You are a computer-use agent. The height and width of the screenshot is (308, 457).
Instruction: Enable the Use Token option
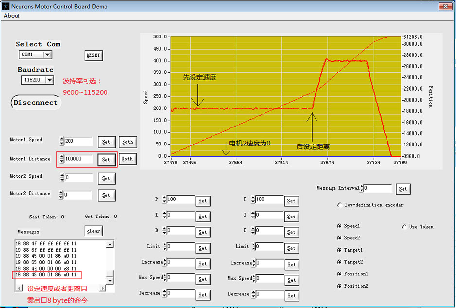(404, 227)
